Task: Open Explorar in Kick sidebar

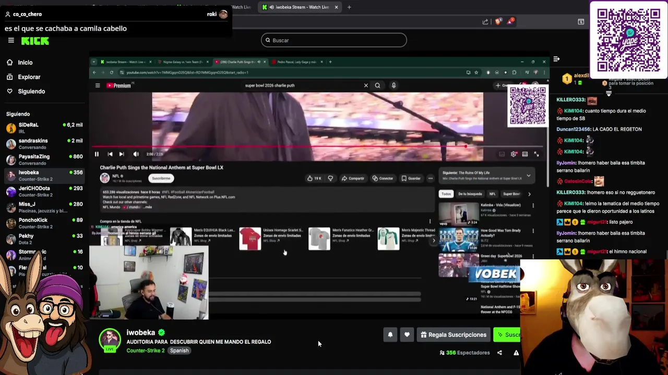Action: [29, 77]
